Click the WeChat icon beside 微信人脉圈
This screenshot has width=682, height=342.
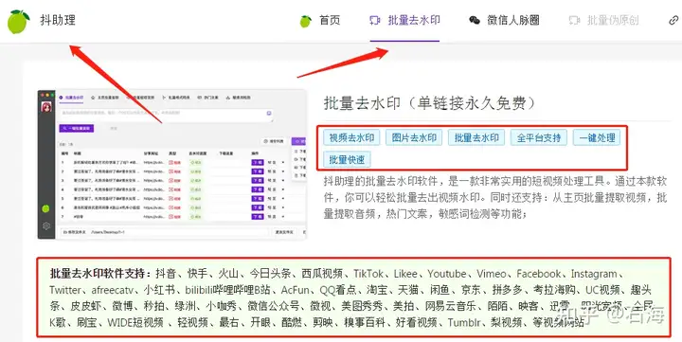(475, 21)
